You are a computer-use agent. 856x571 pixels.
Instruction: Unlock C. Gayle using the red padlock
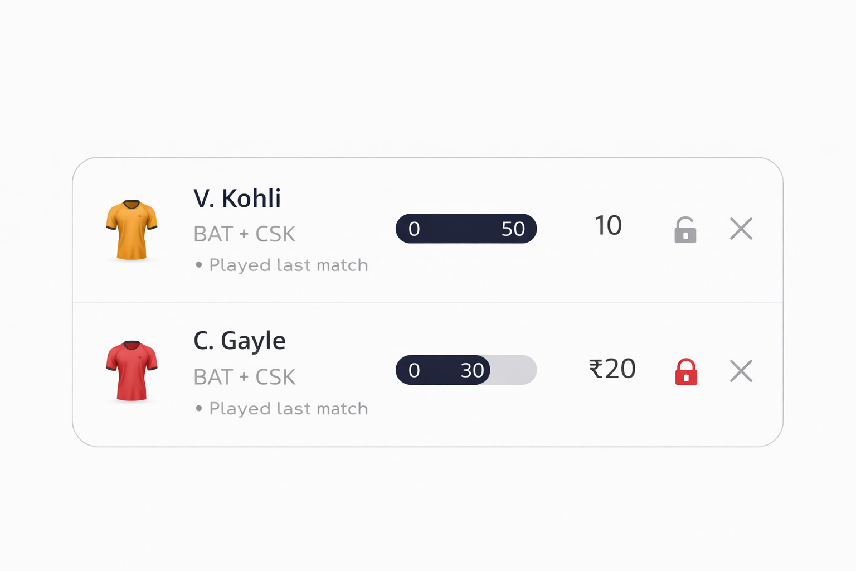pyautogui.click(x=686, y=372)
